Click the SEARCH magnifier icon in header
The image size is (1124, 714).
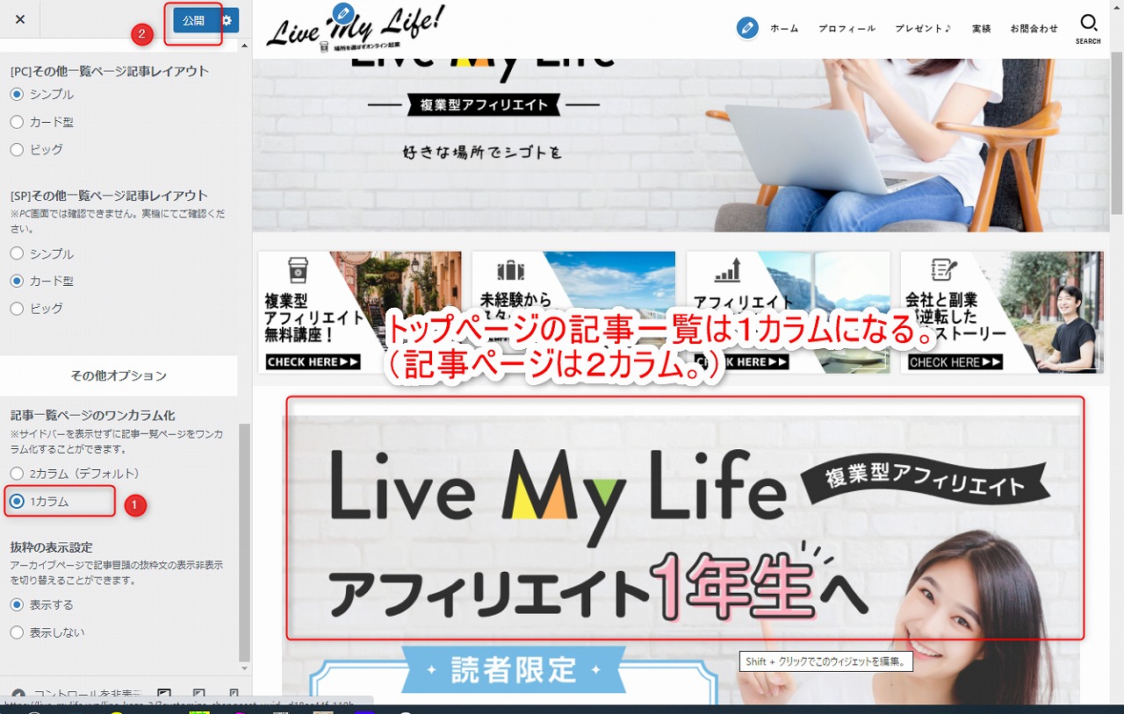(x=1088, y=24)
